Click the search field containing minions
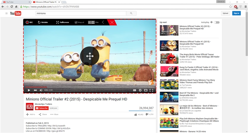Viewport: 248px width, 133px height. tap(81, 13)
